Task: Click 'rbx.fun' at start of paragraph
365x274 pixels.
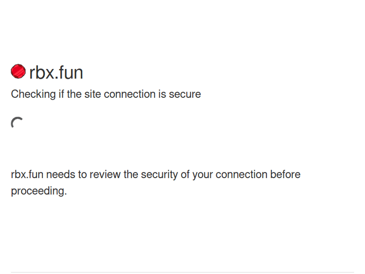Action: [27, 174]
